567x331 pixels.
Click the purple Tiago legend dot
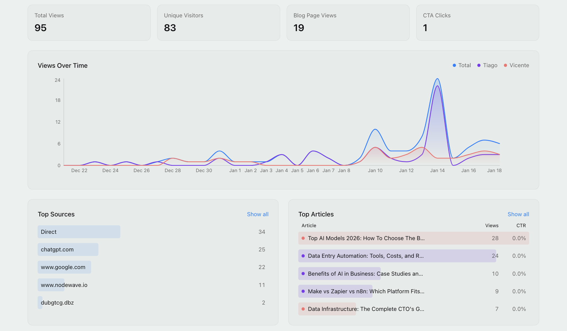479,65
